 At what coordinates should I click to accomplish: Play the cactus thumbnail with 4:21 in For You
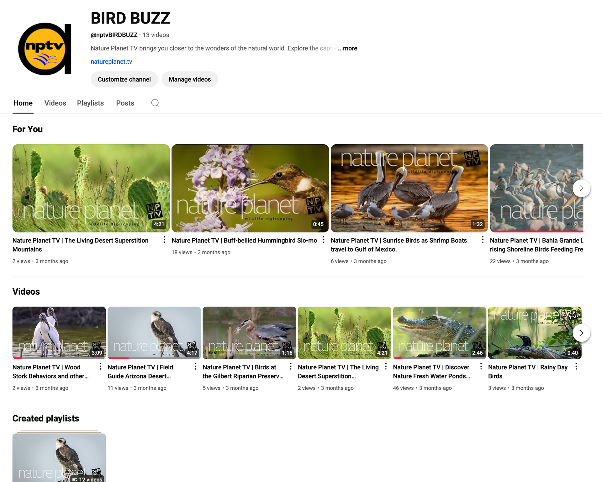coord(91,188)
